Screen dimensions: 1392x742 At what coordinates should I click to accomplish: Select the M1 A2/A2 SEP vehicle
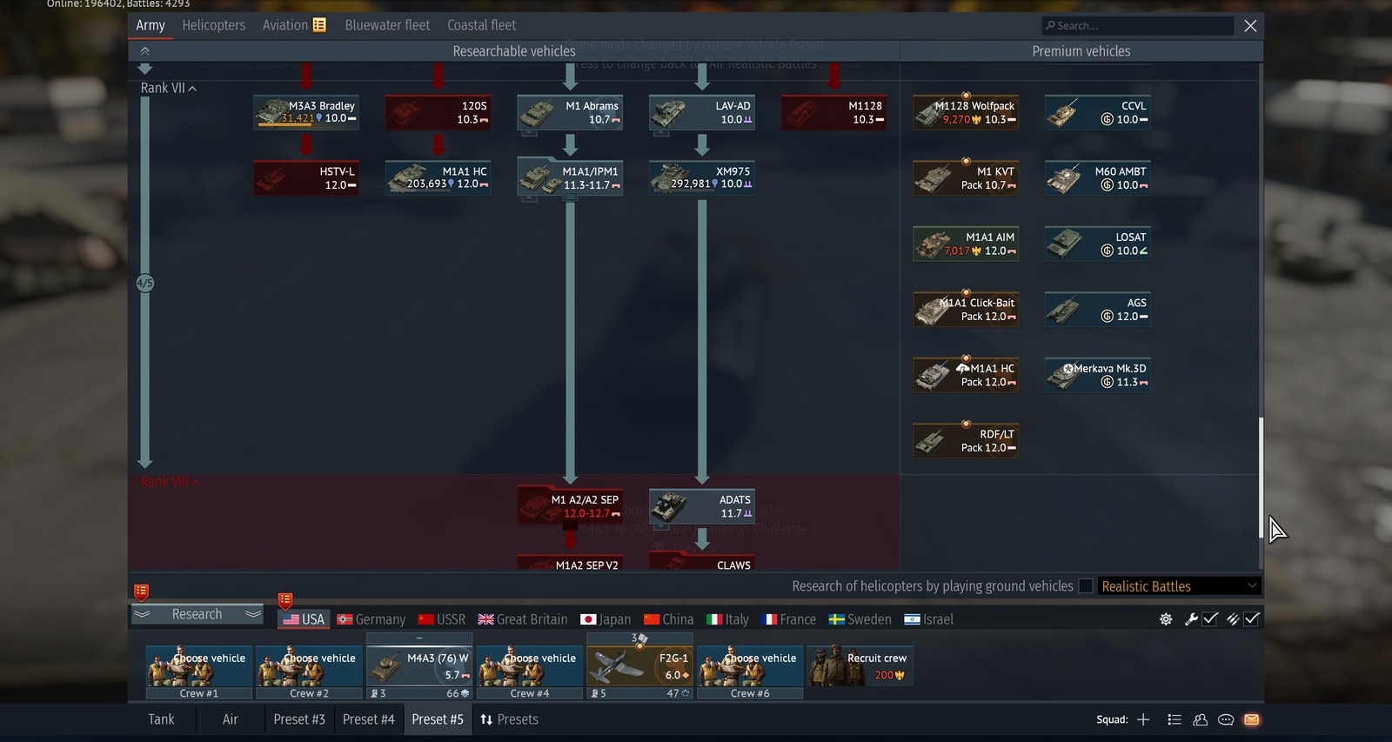pyautogui.click(x=570, y=507)
